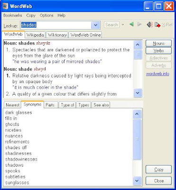Click the example "he was wearing a pair of mirrored shades"
This screenshot has width=176, height=190.
57,61
